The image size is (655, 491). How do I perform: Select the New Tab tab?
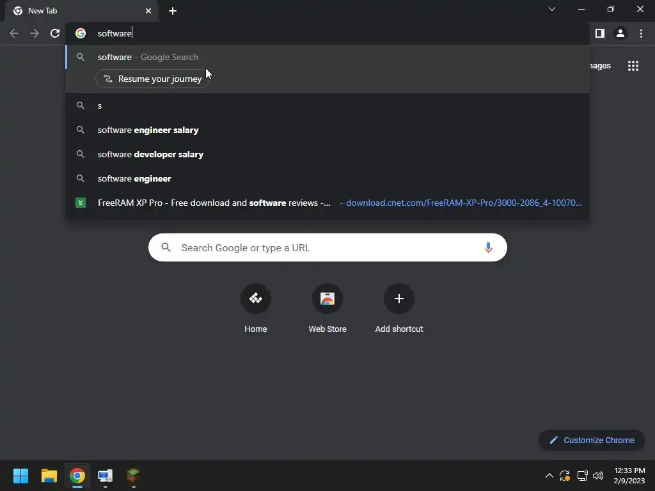tap(81, 11)
